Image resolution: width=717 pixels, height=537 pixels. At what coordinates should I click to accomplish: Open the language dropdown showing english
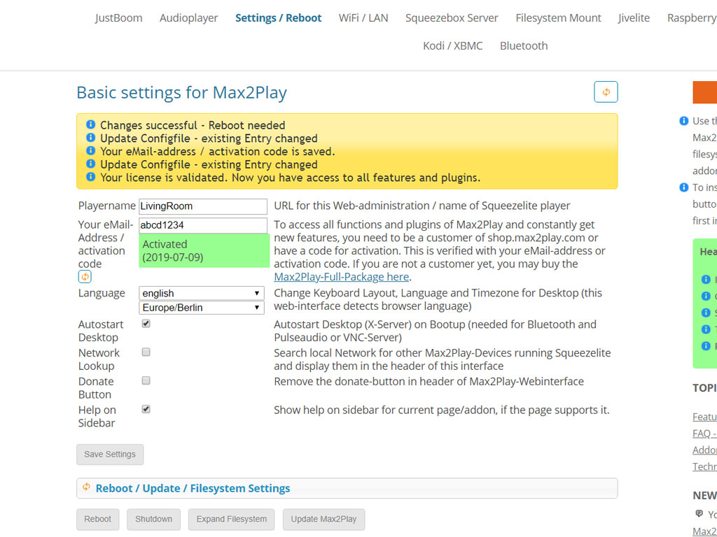pos(202,293)
